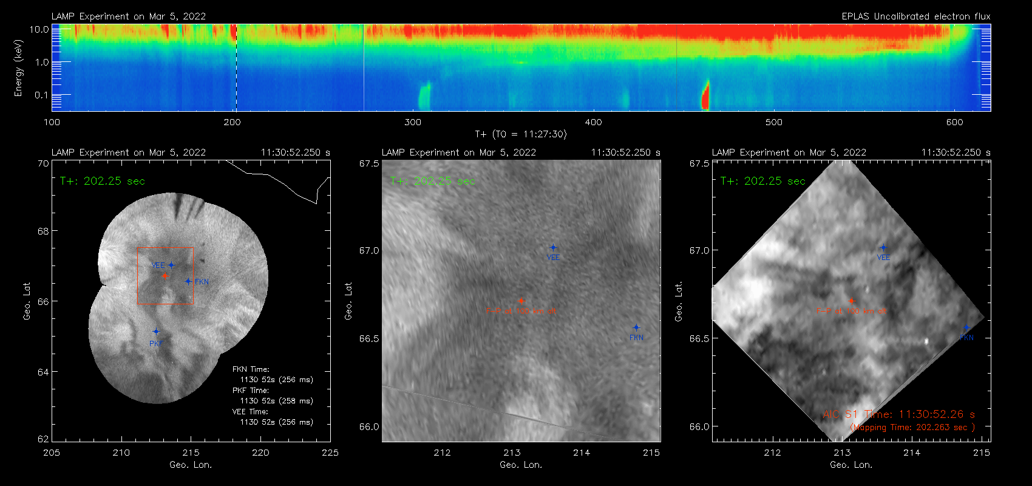Click the 215 longitude tick of right panel
Viewport: 1032px width, 486px height.
(982, 453)
